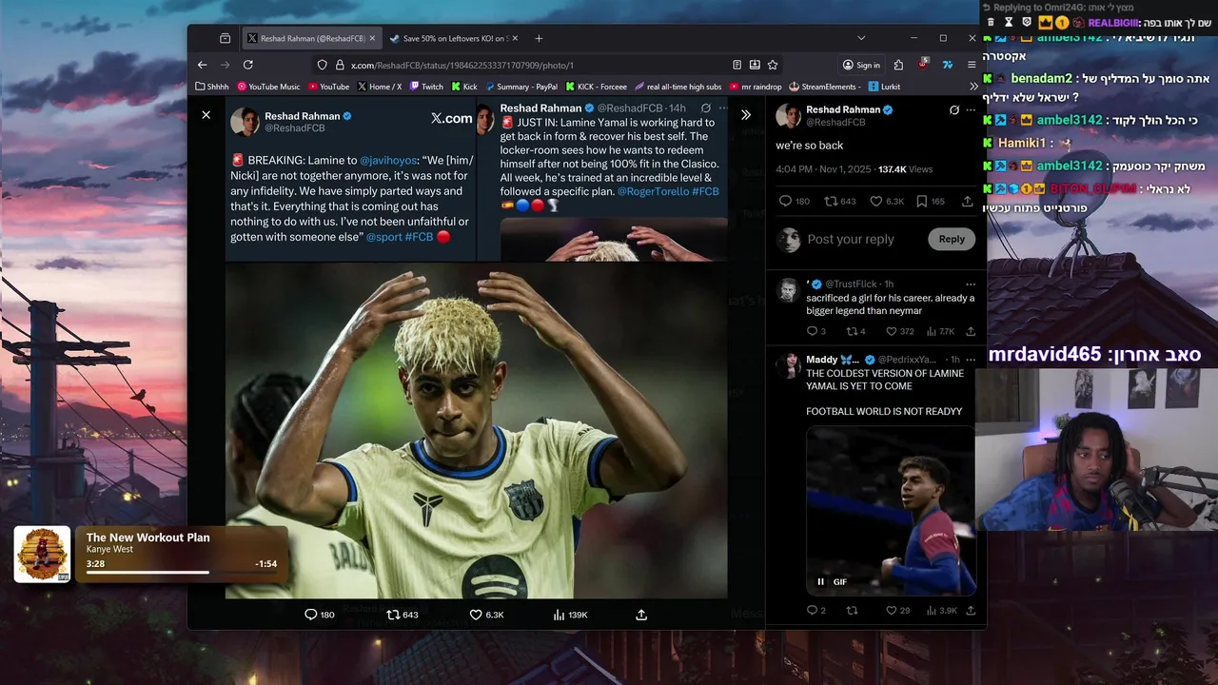Click the @javihoyos mention in the image
This screenshot has height=685, width=1218.
point(388,161)
